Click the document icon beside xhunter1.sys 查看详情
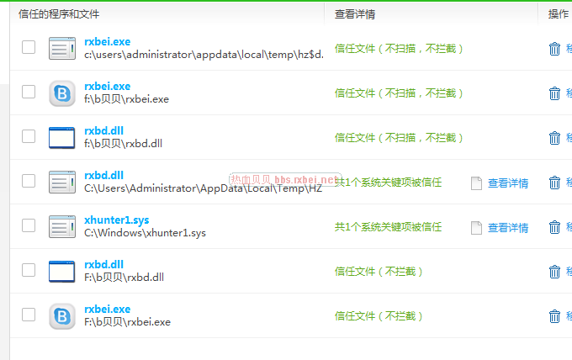Viewport: 572px width, 360px height. (476, 227)
